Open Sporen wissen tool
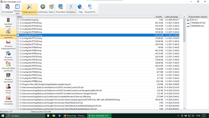 8,89
